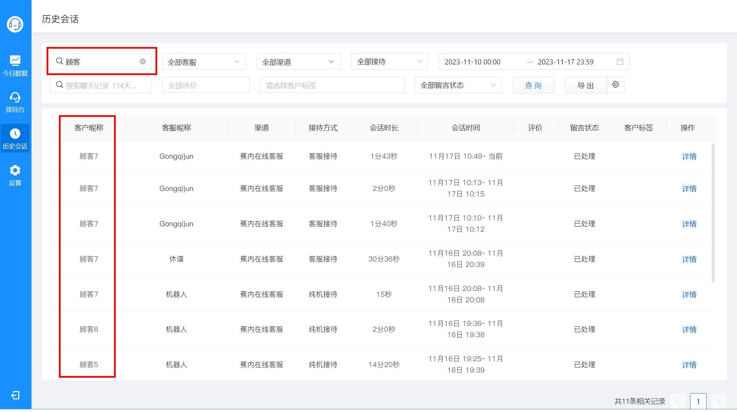The image size is (737, 412).
Task: Open the 全部客服 dropdown
Action: click(x=204, y=62)
